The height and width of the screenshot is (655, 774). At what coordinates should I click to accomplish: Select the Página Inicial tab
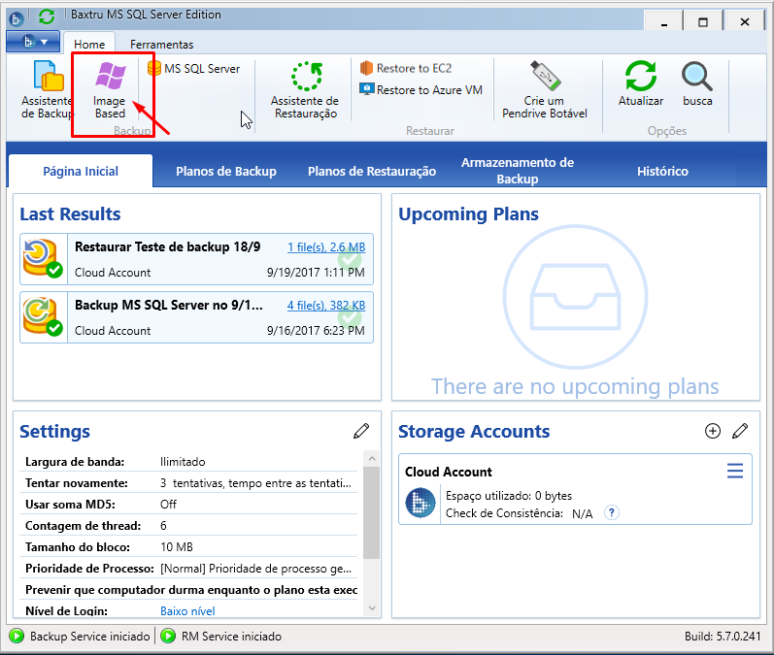point(81,171)
